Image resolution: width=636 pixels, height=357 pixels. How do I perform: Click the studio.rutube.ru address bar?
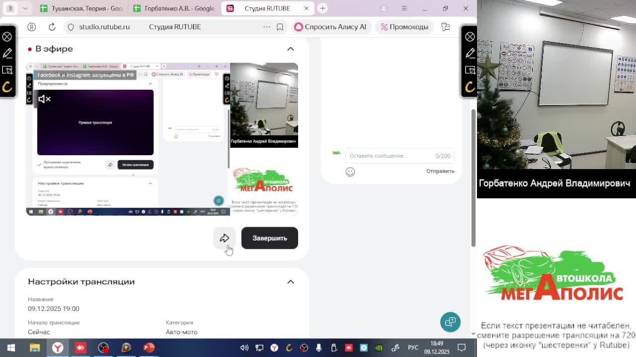(104, 27)
